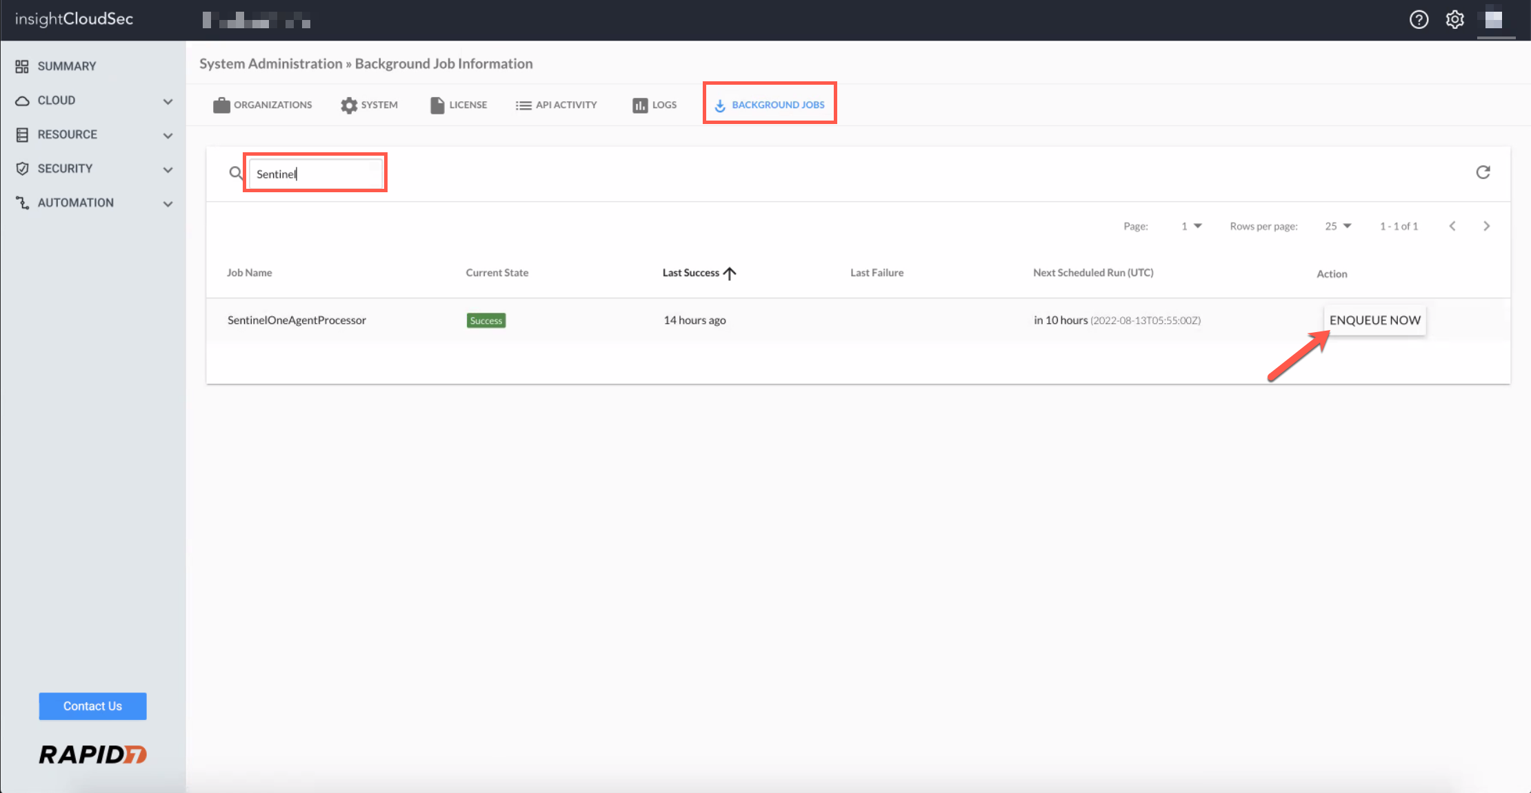Viewport: 1531px width, 793px height.
Task: Go to next page arrow
Action: click(x=1486, y=226)
